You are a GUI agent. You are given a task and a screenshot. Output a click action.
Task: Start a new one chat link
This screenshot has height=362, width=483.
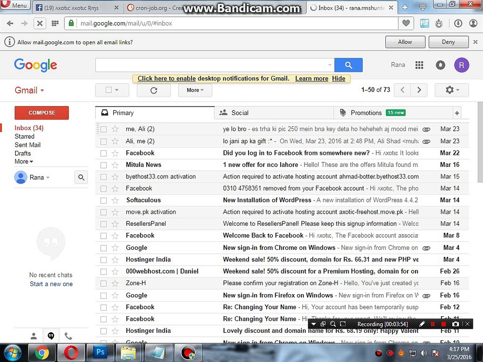tap(51, 284)
